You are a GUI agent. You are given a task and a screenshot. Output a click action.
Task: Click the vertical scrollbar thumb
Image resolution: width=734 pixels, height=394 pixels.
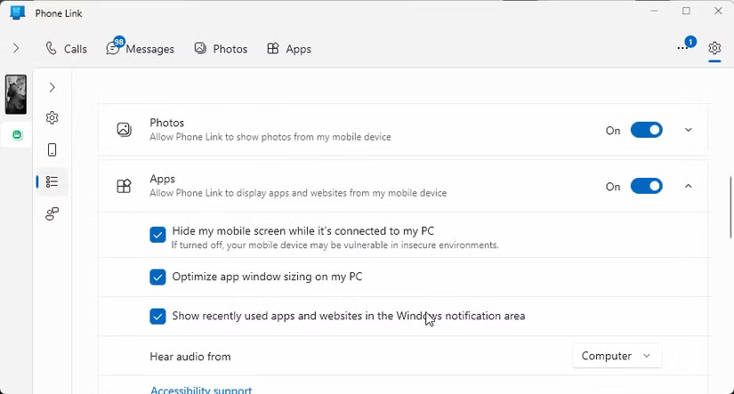pyautogui.click(x=730, y=207)
